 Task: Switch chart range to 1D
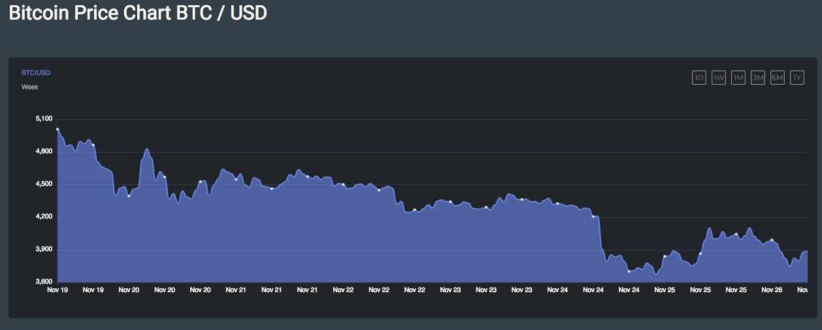click(x=699, y=78)
